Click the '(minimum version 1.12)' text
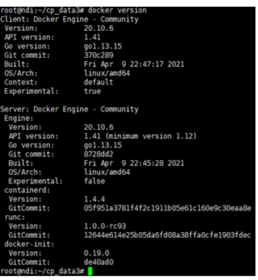 click(x=151, y=136)
